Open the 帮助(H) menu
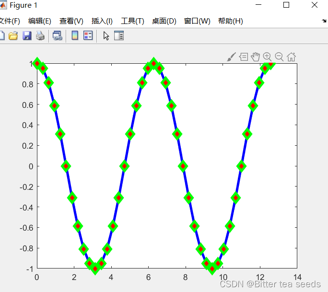This screenshot has height=292, width=328. click(x=231, y=21)
